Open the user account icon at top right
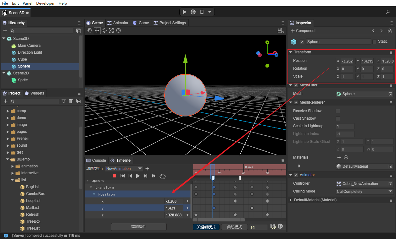Viewport: 396px width, 239px height. [388, 12]
